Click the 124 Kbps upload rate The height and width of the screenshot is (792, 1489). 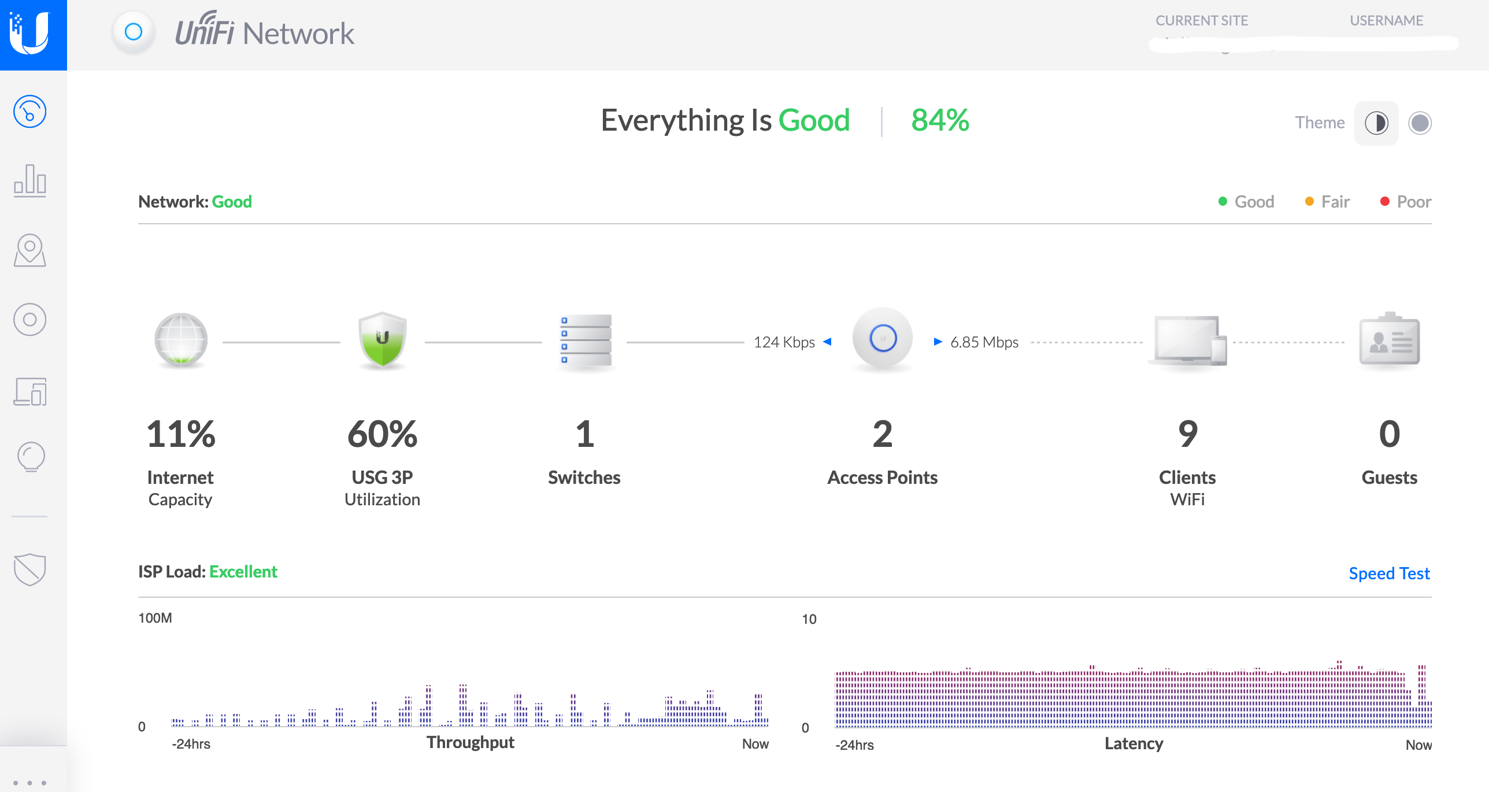pyautogui.click(x=784, y=342)
